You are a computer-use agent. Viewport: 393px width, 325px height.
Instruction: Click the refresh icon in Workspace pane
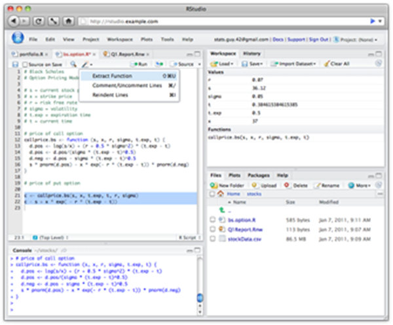tap(379, 63)
